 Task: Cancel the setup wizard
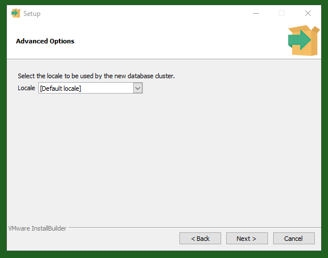click(294, 239)
